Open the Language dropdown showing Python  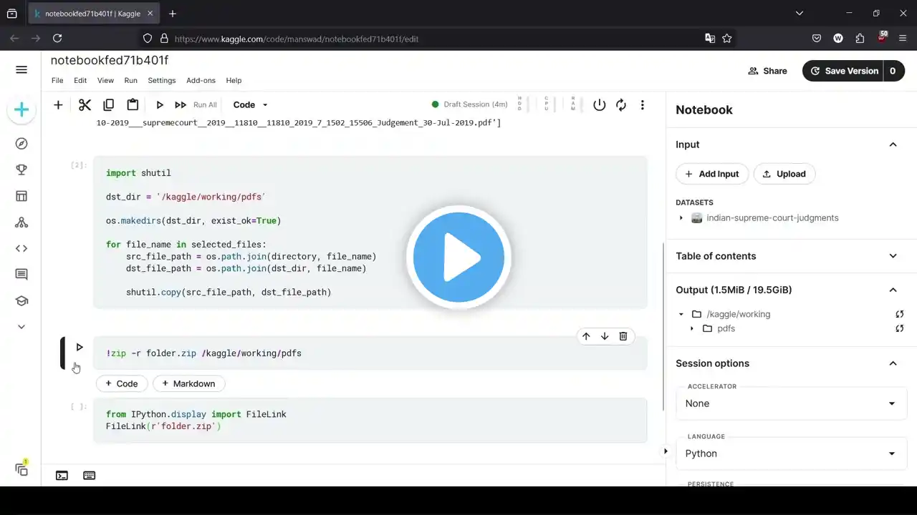[791, 453]
